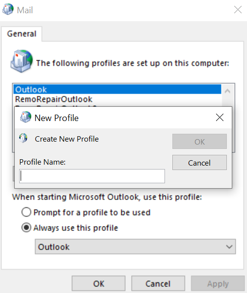The height and width of the screenshot is (293, 247).
Task: Click the Create New Profile small icon
Action: (23, 138)
